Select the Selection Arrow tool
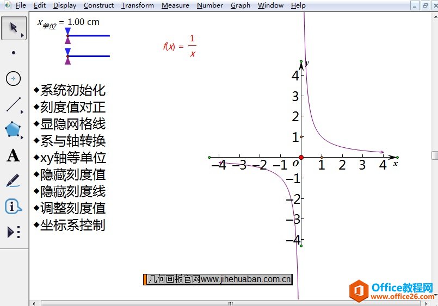438x306 pixels. [14, 28]
